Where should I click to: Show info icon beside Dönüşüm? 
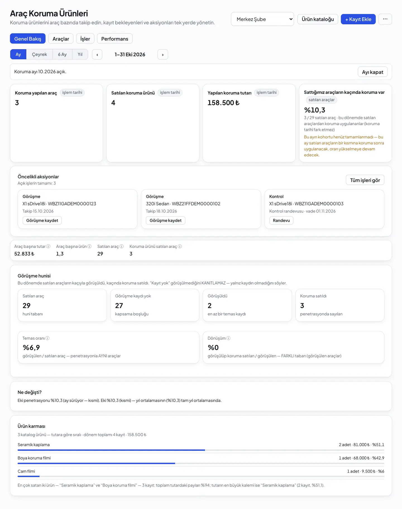tap(228, 338)
